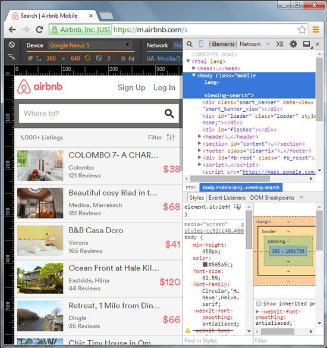Viewport: 327px width, 348px height.
Task: Open DevTools settings gear
Action: [x=293, y=44]
